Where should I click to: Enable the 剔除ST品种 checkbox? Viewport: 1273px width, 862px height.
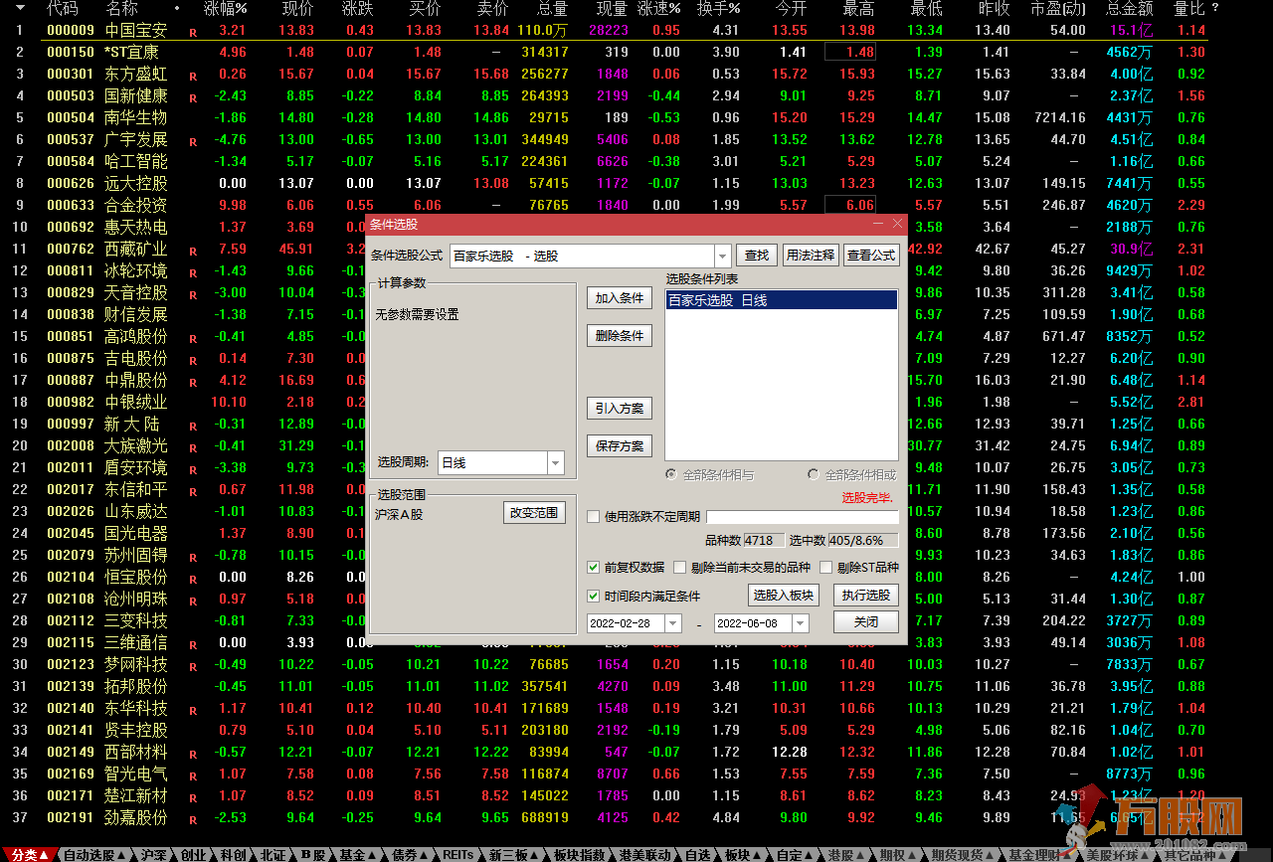coord(825,568)
